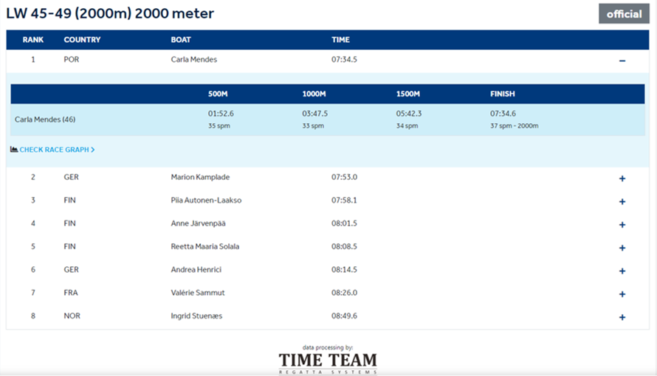Click the BOAT column header

(181, 40)
